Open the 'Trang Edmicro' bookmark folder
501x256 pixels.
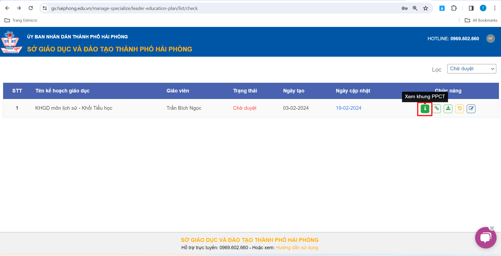point(21,20)
